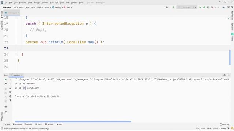Open the Structure tool window
This screenshot has height=131, width=234.
(x=2, y=25)
